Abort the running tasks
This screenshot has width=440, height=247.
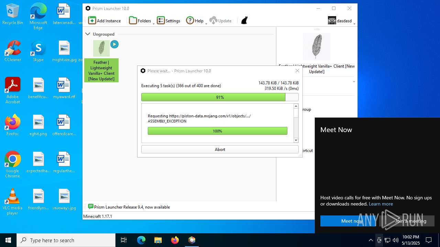tap(220, 149)
